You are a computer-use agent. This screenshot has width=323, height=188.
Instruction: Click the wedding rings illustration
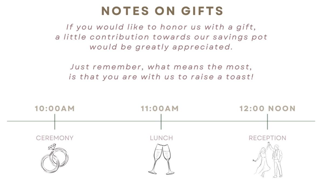[x=55, y=159]
